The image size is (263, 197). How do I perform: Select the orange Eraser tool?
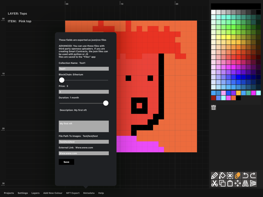tap(238, 175)
